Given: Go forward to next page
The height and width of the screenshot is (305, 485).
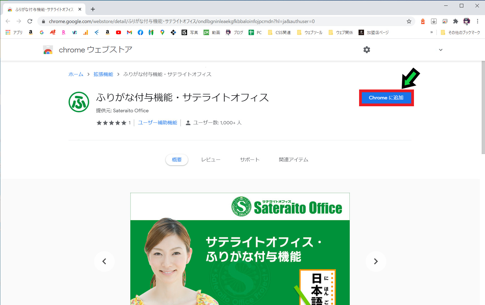Looking at the screenshot, I should tap(19, 21).
